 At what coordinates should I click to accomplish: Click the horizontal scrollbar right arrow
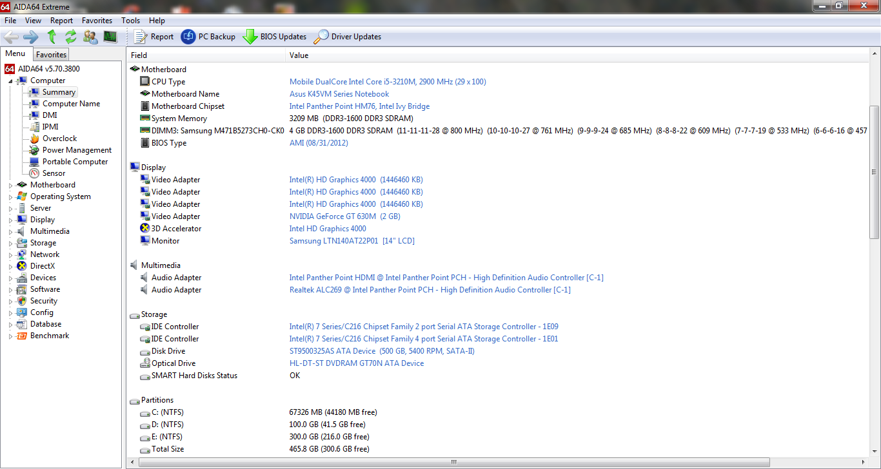click(864, 462)
